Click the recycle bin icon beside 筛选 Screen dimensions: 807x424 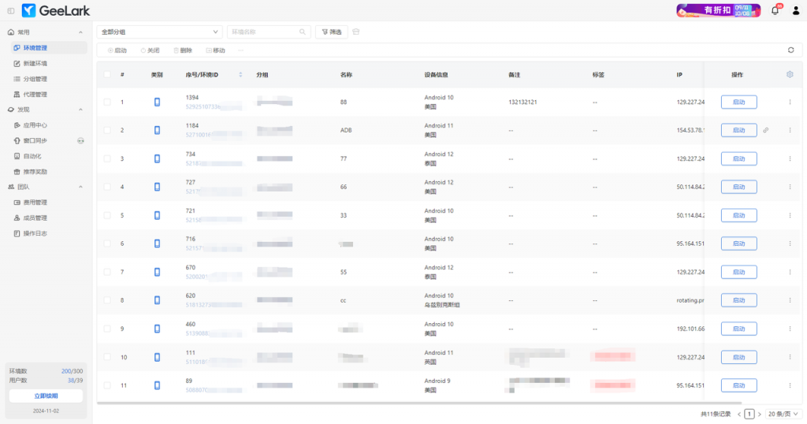(355, 32)
